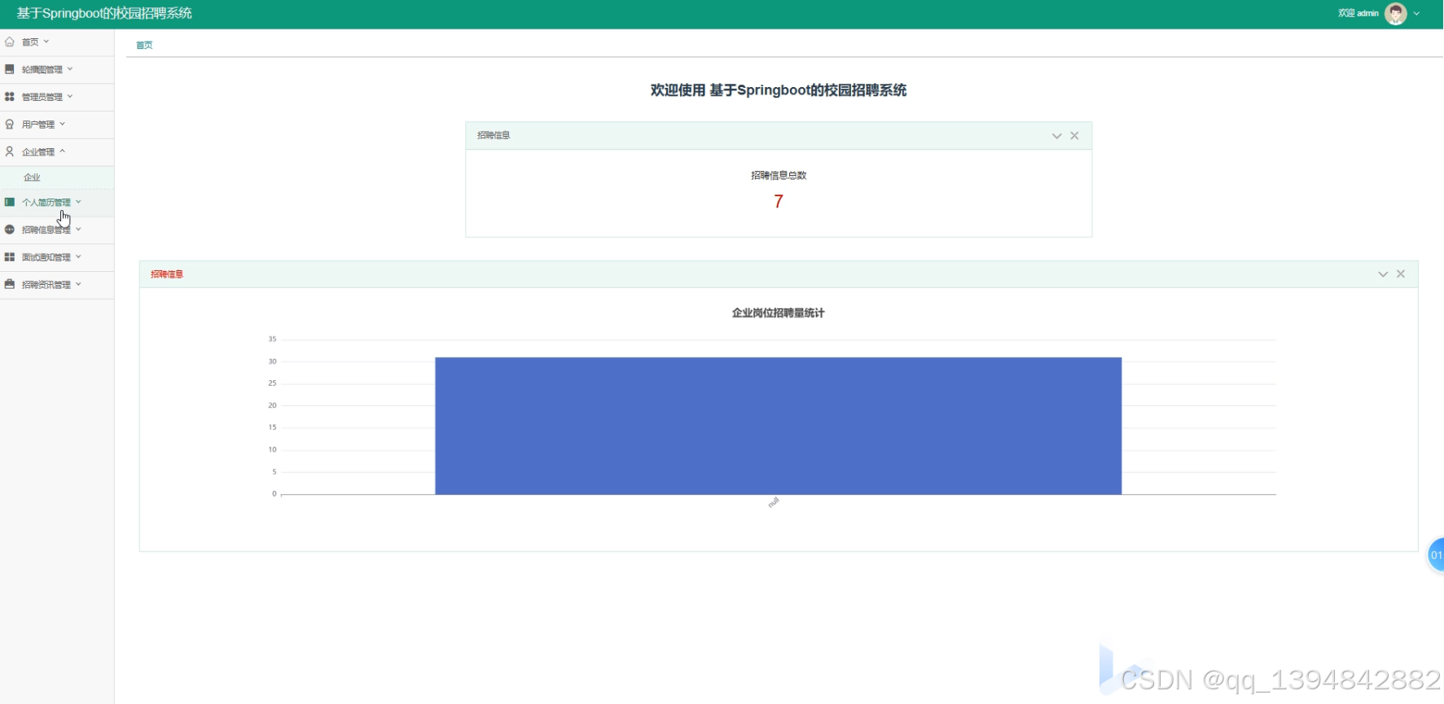Click the round 招聘信息管理 icon
Viewport: 1444px width, 704px height.
click(x=10, y=230)
